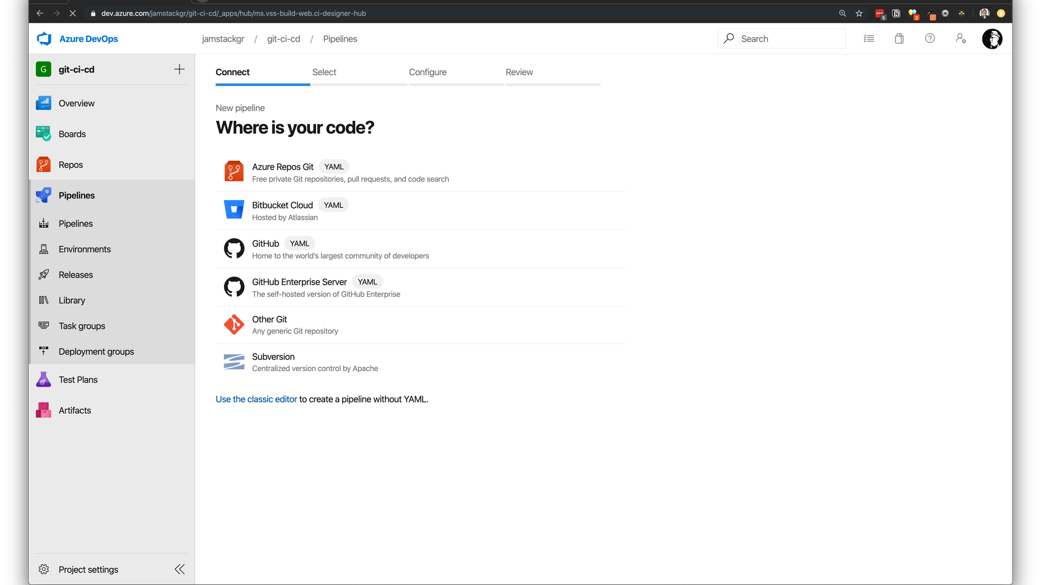Click jamstackgr breadcrumb link
Screen dimensions: 1041x585
pyautogui.click(x=223, y=39)
